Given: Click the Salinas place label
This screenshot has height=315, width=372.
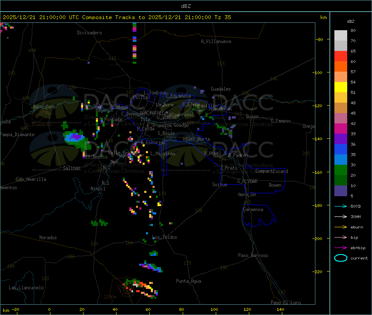Looking at the screenshot, I should pyautogui.click(x=72, y=168).
